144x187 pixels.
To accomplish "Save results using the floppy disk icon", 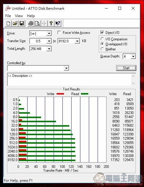I will click(x=22, y=23).
